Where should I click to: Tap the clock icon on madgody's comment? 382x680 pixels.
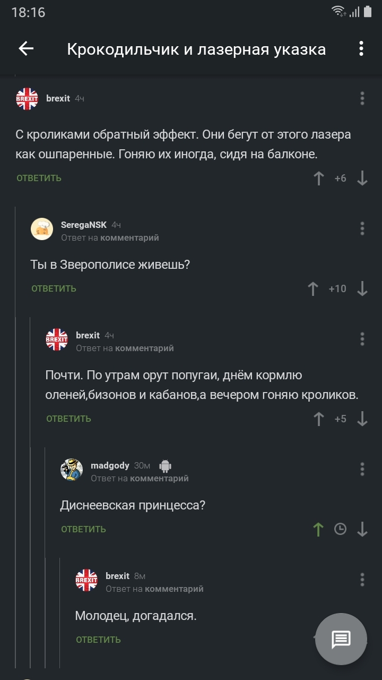coord(340,529)
